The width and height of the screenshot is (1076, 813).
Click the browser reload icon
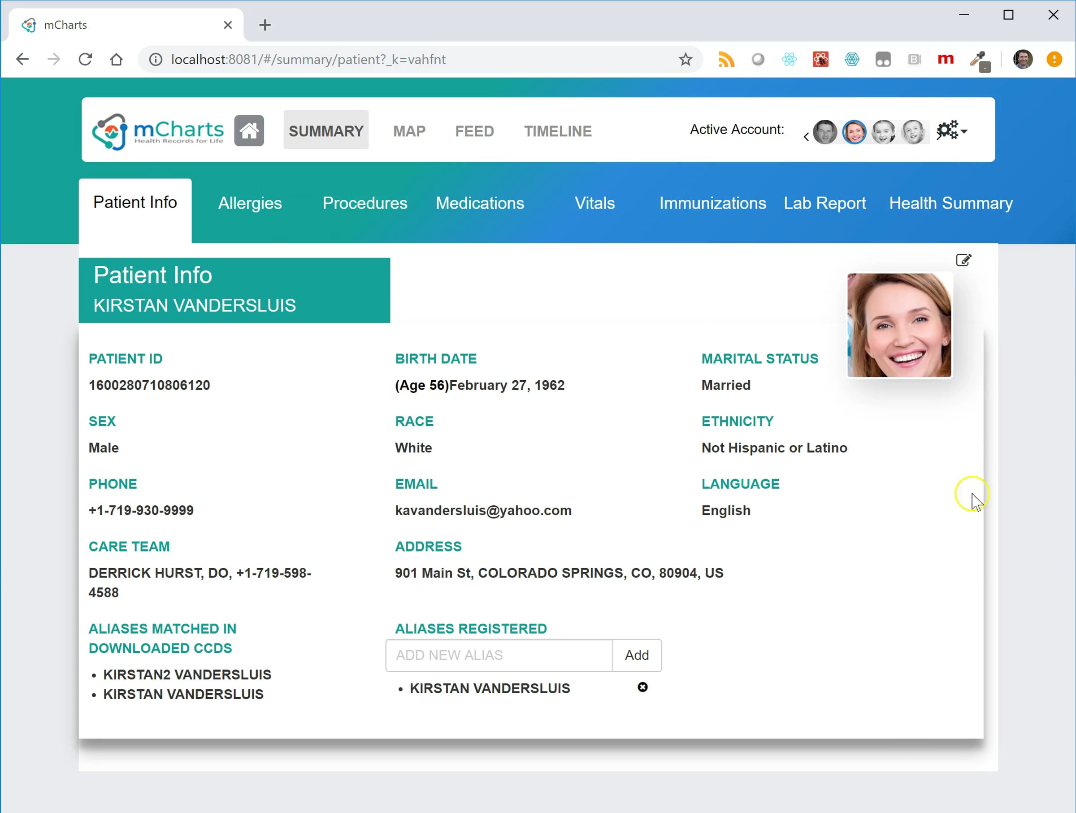tap(85, 59)
